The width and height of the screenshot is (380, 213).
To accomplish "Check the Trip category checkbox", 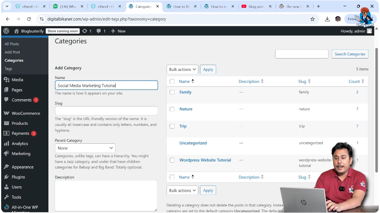I will click(x=172, y=126).
